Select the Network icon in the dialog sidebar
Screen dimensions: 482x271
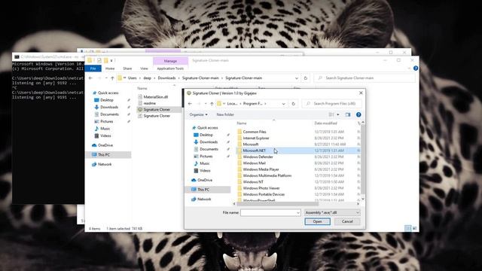194,199
